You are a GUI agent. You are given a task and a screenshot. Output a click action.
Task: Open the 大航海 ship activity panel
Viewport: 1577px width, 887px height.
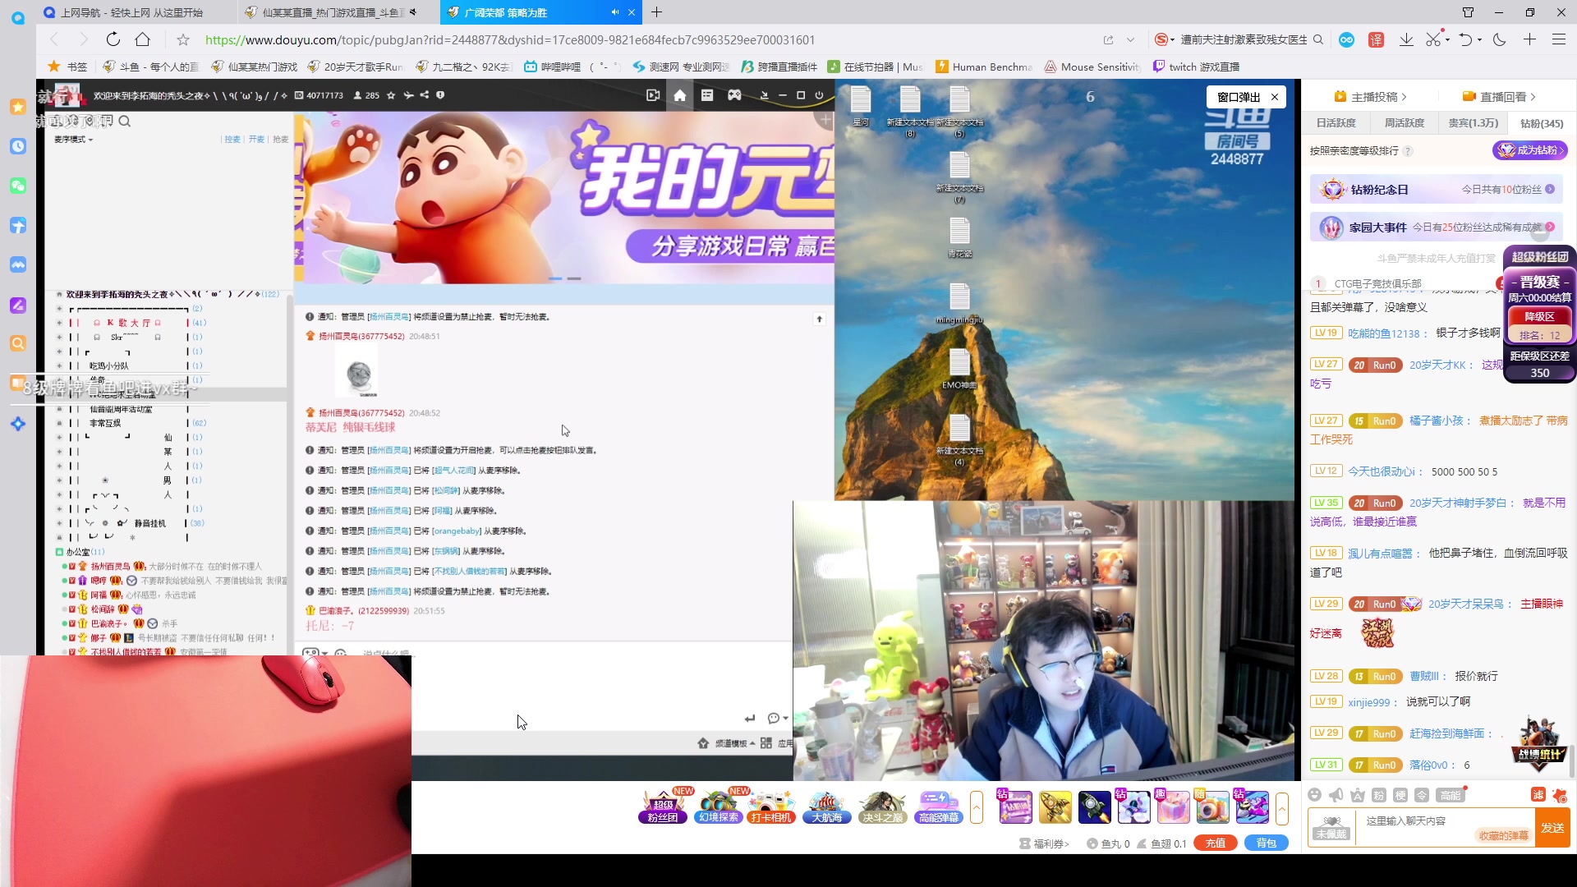(825, 807)
